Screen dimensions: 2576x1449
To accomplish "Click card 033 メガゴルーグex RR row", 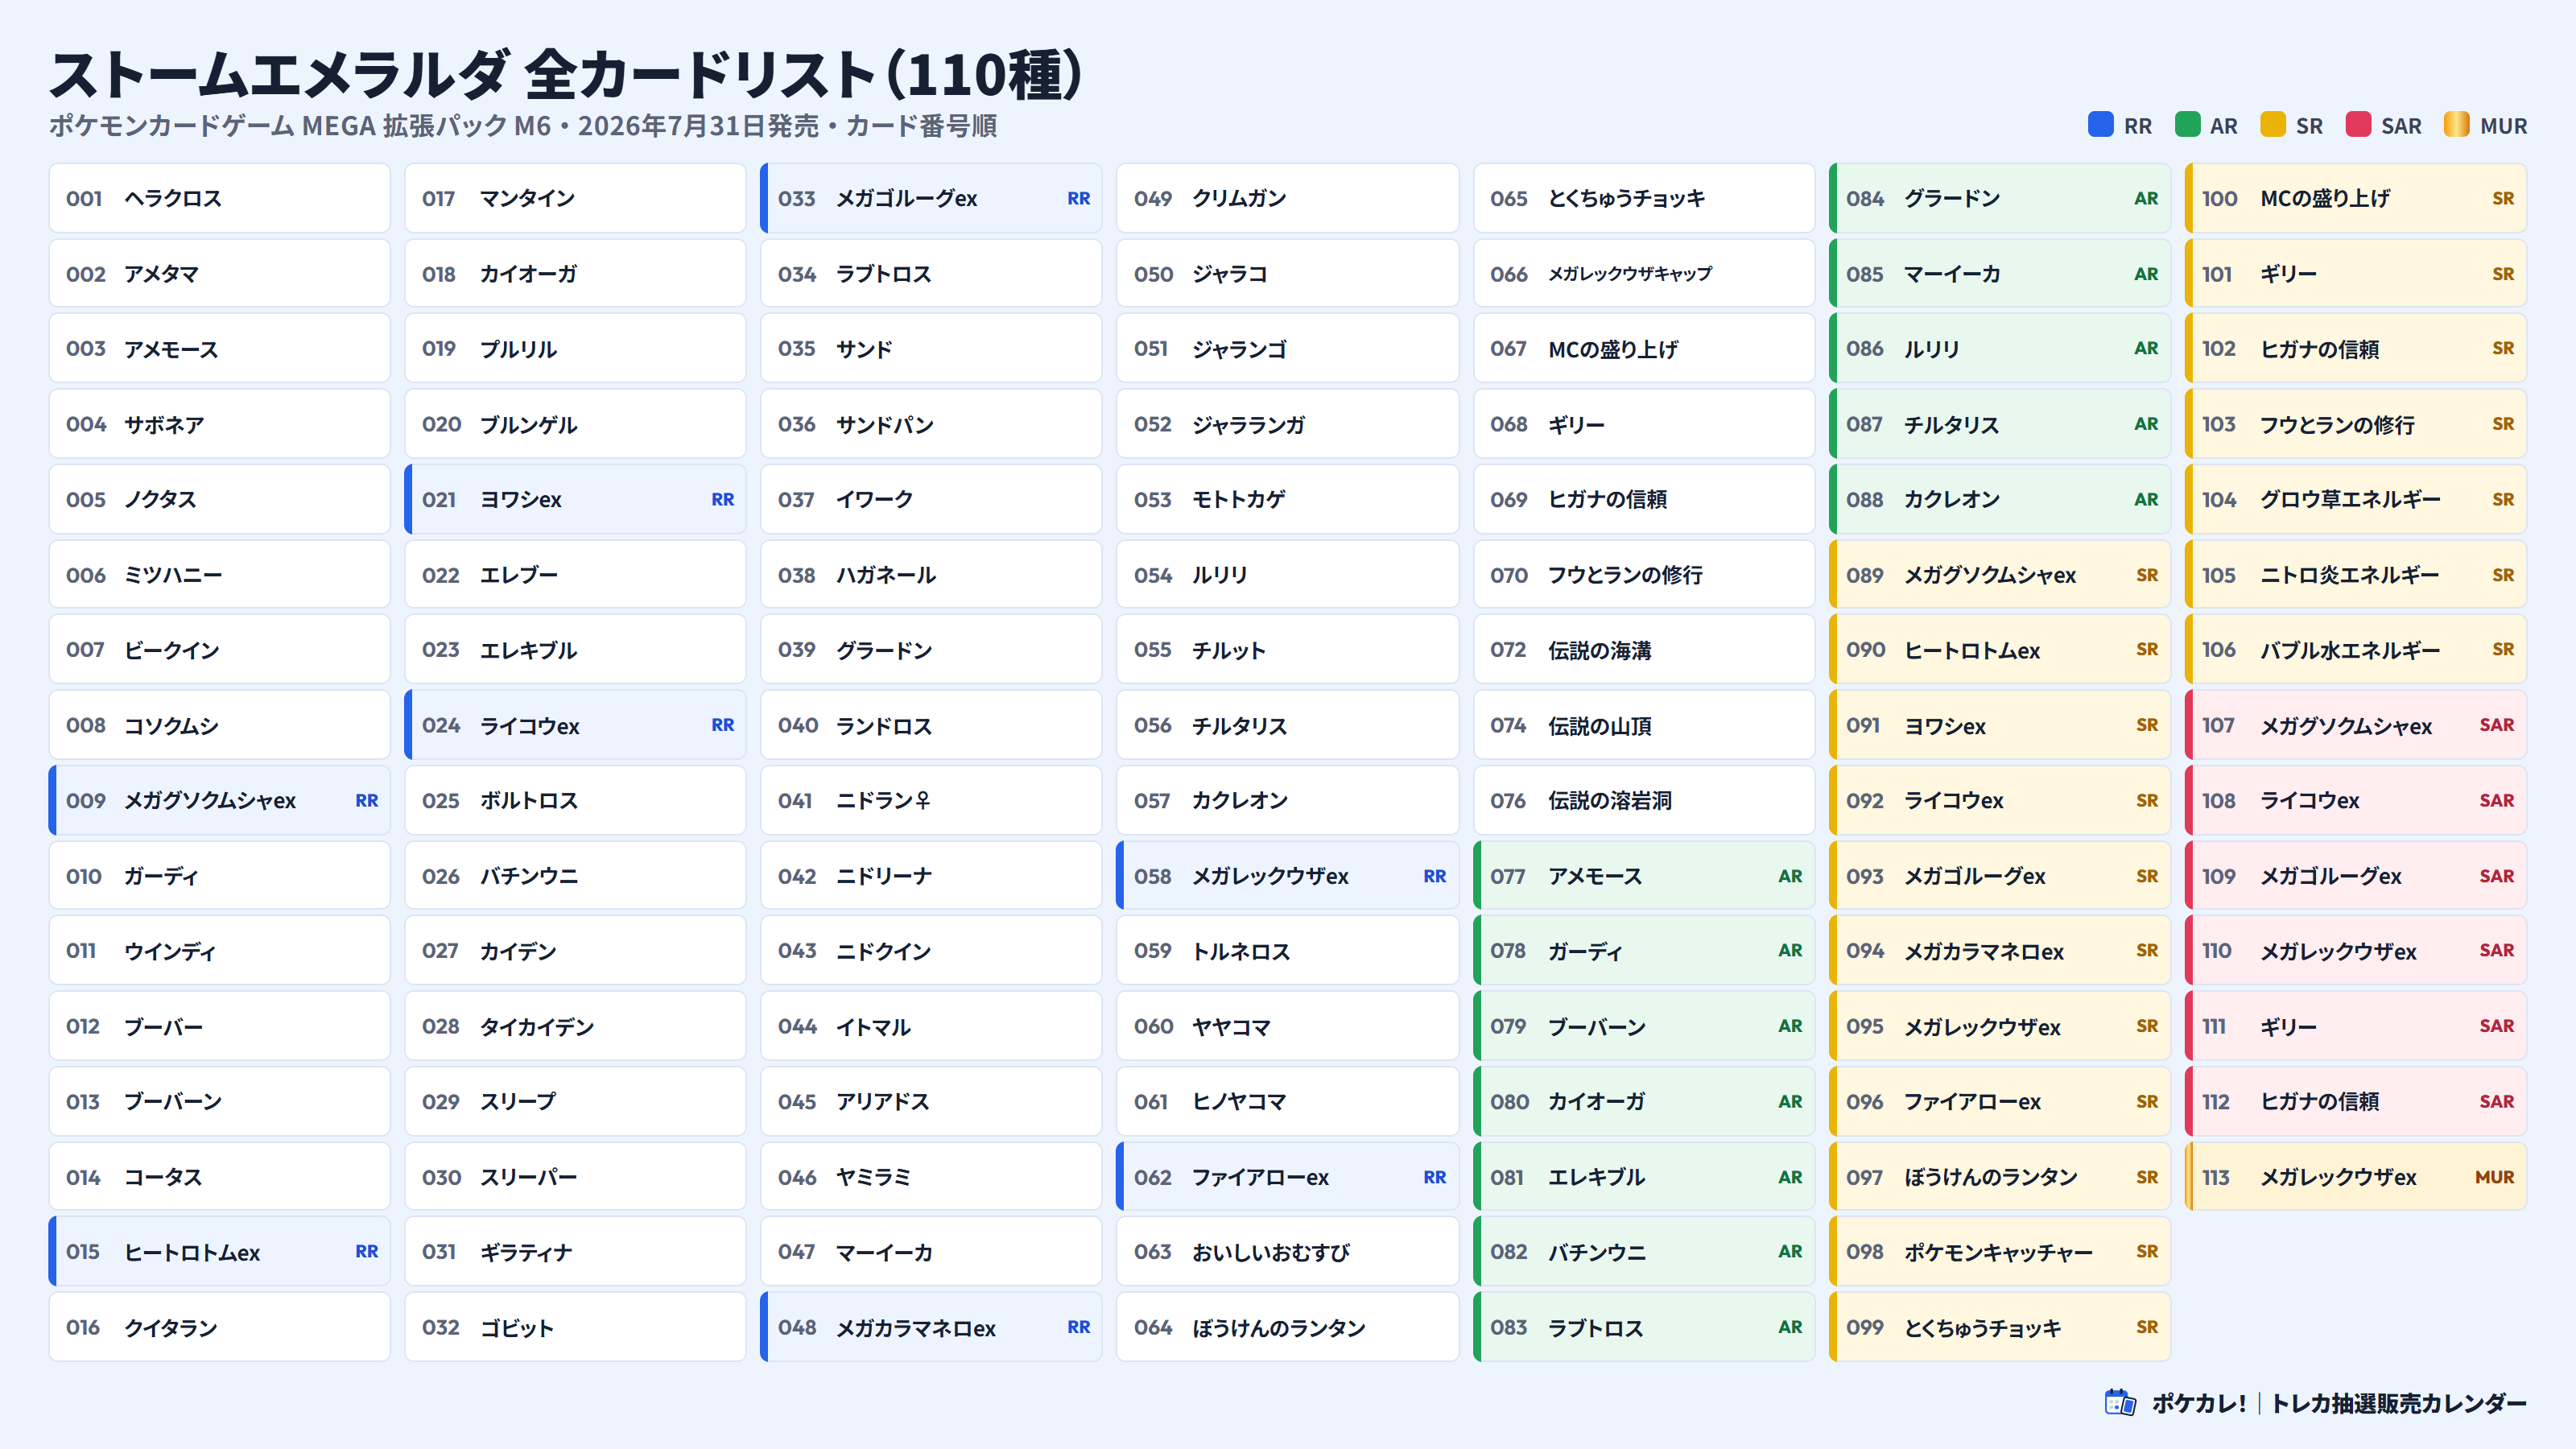I will tap(931, 198).
